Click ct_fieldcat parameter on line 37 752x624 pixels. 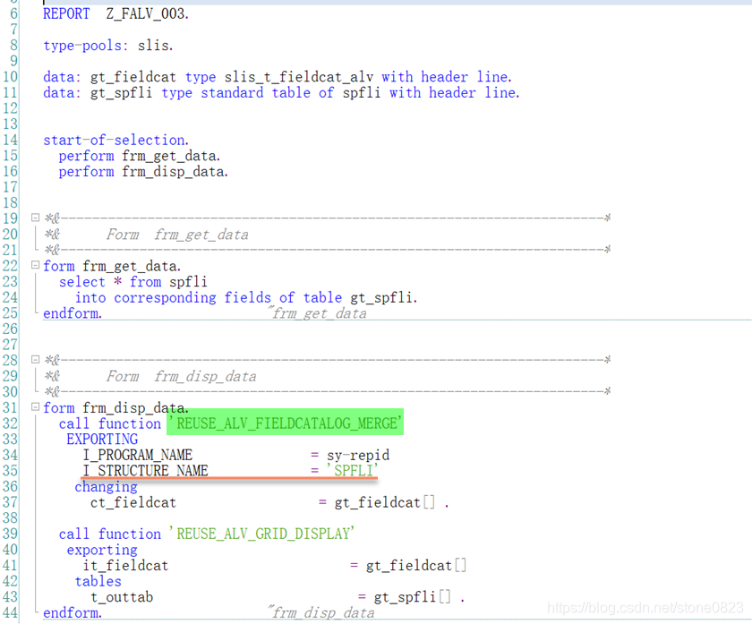point(133,502)
